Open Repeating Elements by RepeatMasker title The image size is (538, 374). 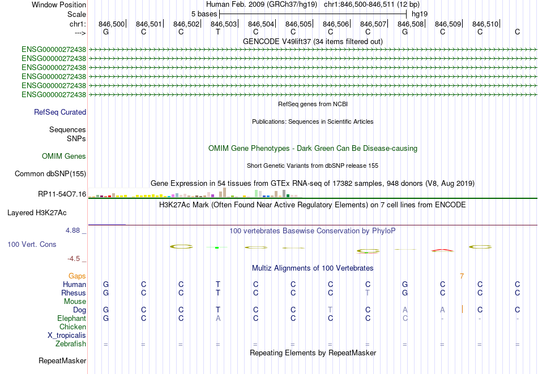click(313, 353)
